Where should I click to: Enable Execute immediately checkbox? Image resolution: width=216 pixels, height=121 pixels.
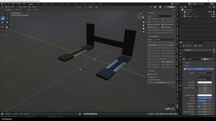148,80
